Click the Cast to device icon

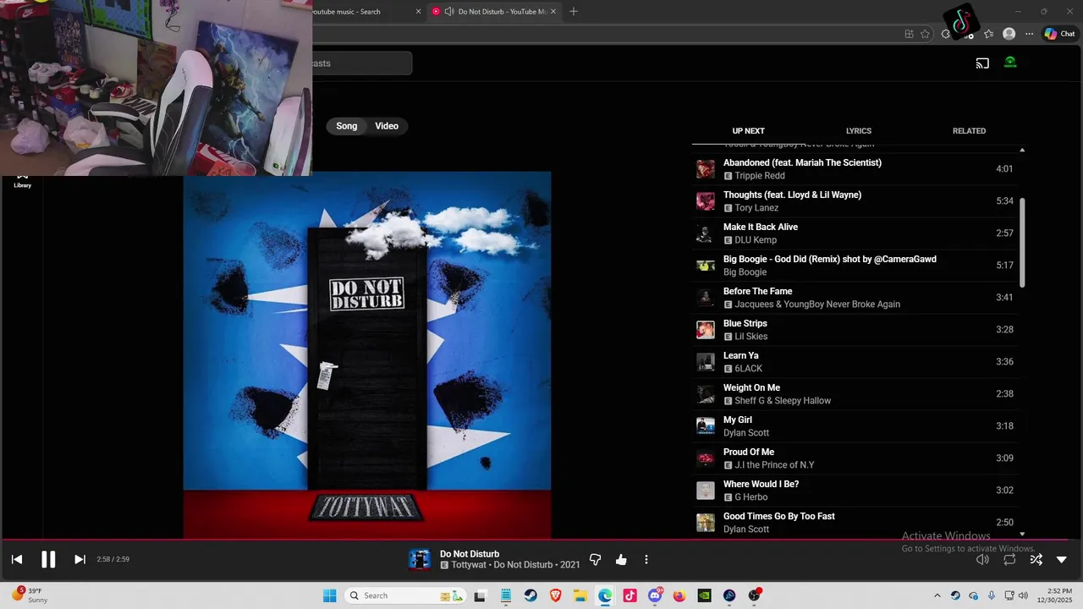982,63
